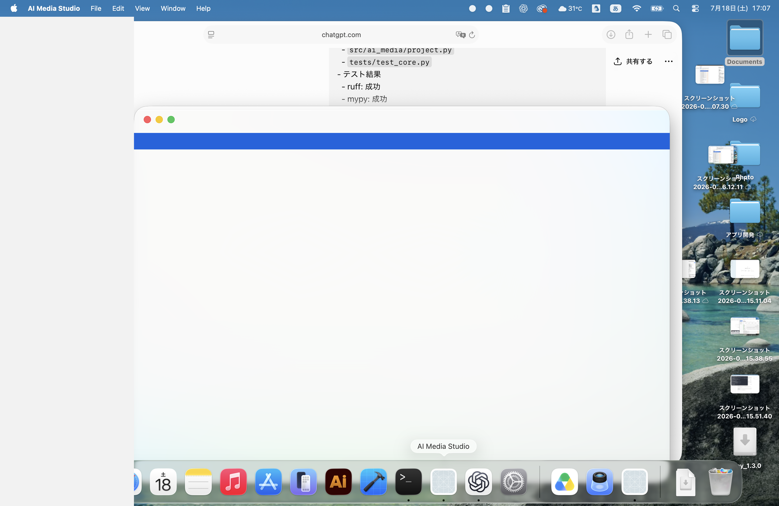
Task: Open the File menu
Action: [x=96, y=9]
